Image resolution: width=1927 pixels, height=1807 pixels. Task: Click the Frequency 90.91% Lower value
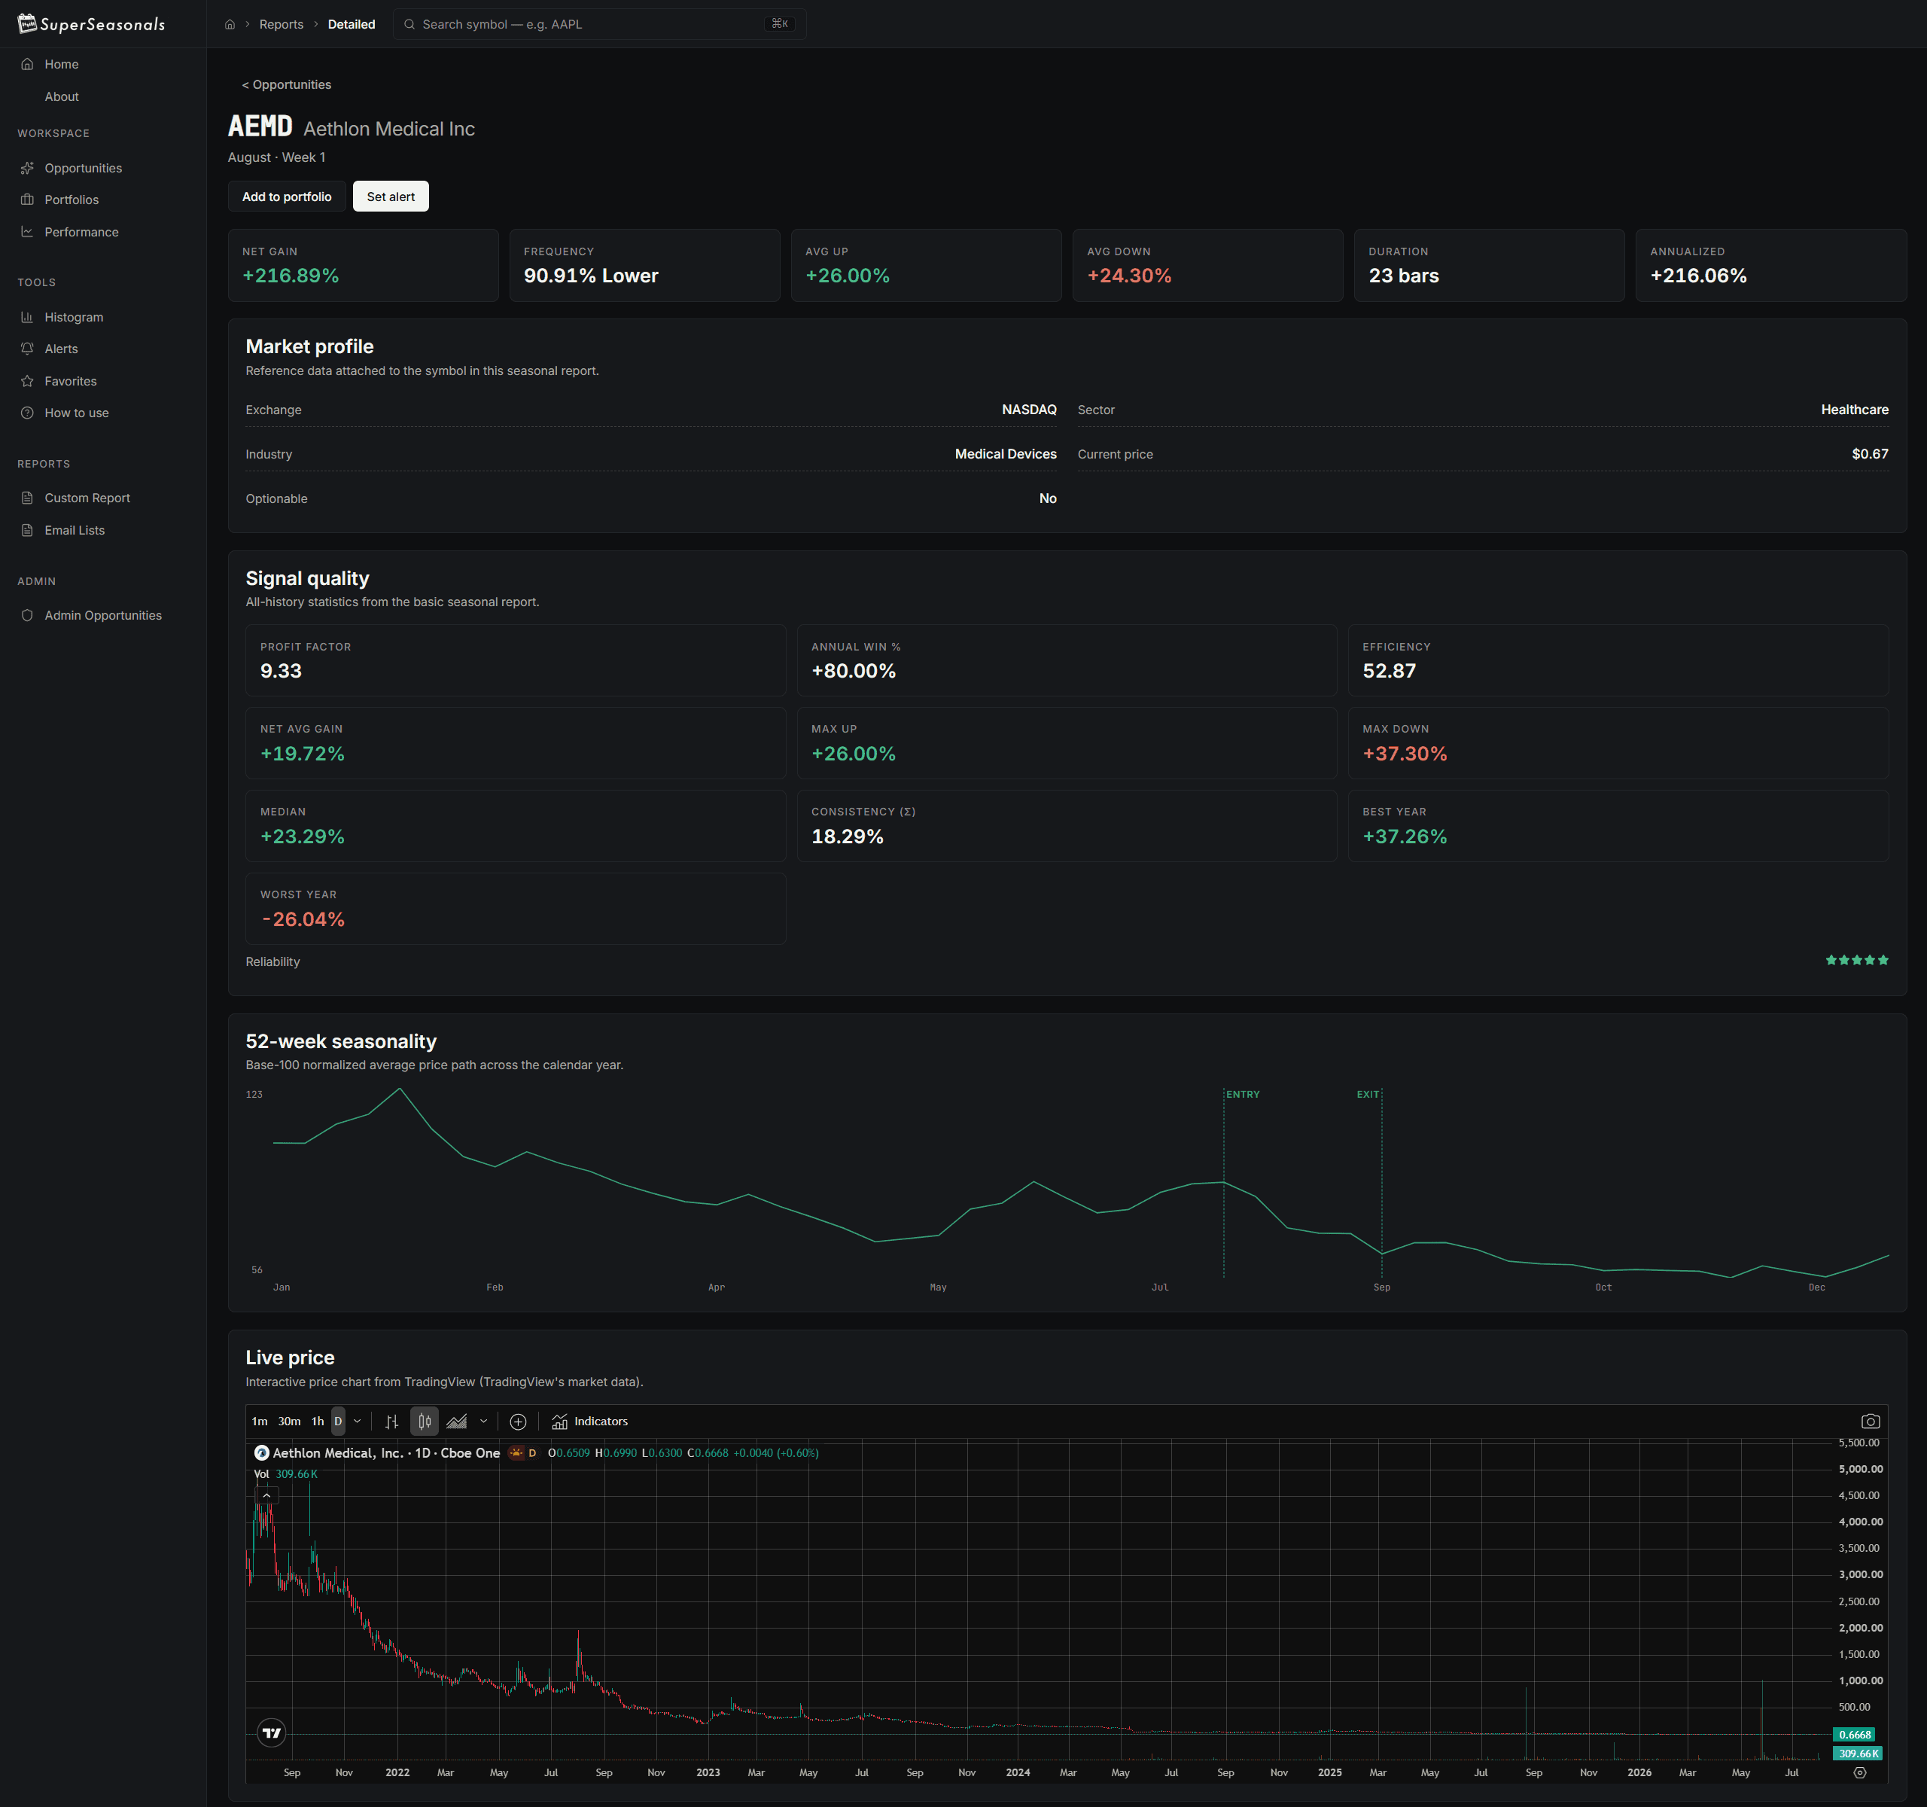pyautogui.click(x=590, y=276)
